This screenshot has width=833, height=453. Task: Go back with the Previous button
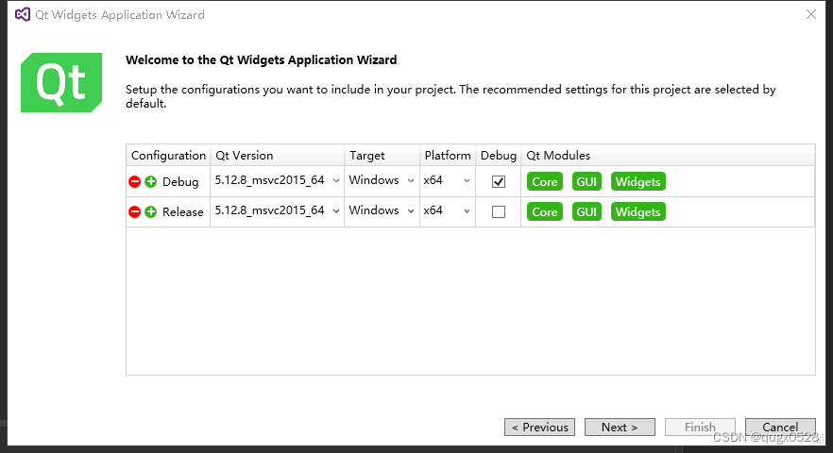point(540,427)
